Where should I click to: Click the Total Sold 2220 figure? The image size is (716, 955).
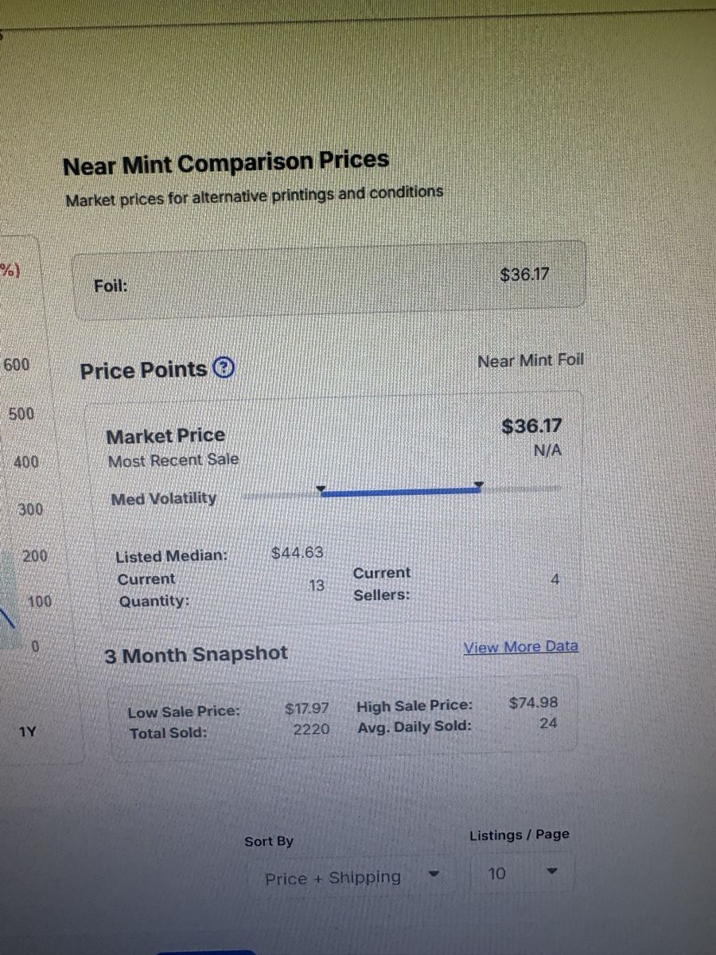pos(312,729)
